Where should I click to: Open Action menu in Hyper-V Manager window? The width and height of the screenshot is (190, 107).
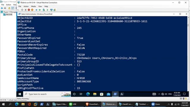[9, 5]
